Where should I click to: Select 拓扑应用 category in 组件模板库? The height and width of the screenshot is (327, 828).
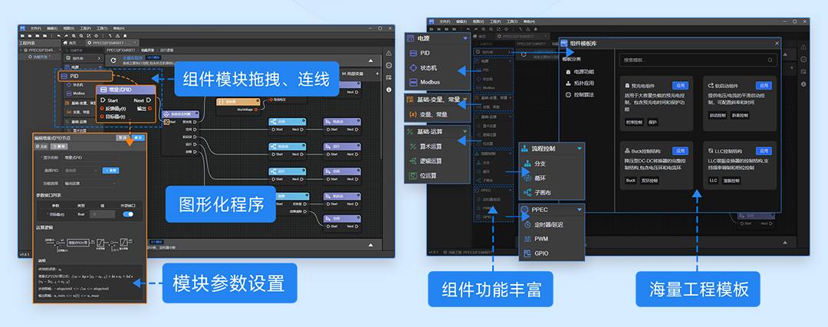pos(581,83)
